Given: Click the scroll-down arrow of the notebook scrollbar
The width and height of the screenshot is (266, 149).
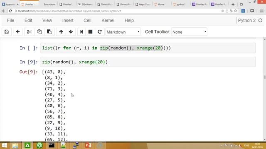Looking at the screenshot, I should [x=264, y=139].
